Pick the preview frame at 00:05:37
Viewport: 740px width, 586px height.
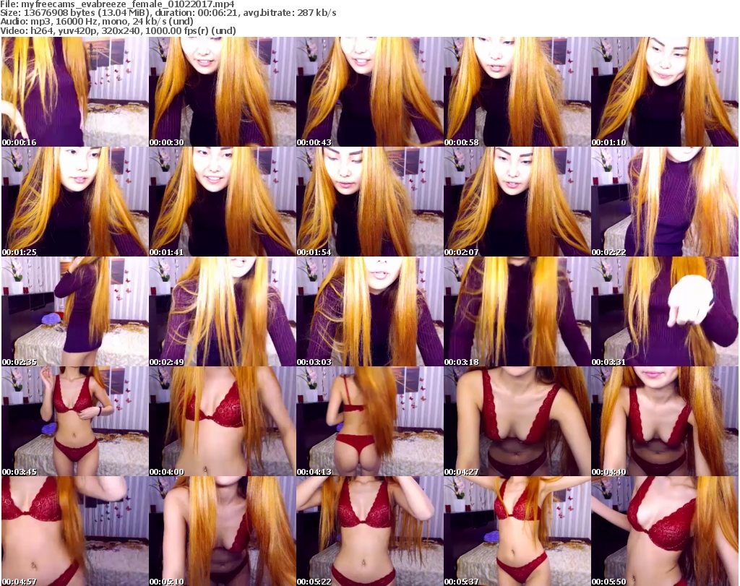tap(517, 531)
